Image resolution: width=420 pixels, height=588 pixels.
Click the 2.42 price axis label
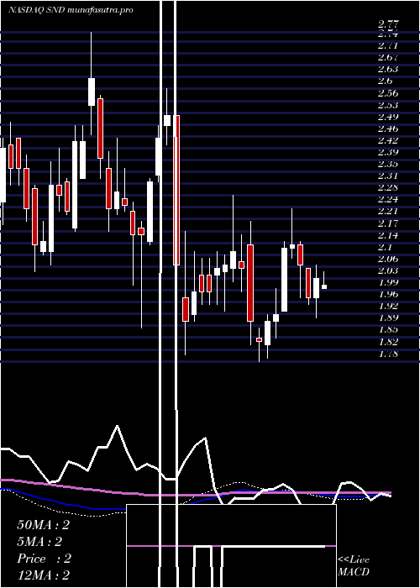pos(388,140)
